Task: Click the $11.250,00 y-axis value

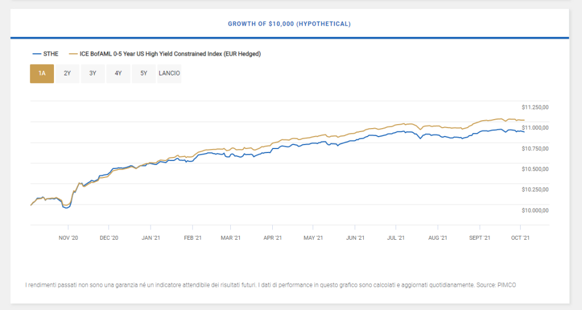Action: 534,107
